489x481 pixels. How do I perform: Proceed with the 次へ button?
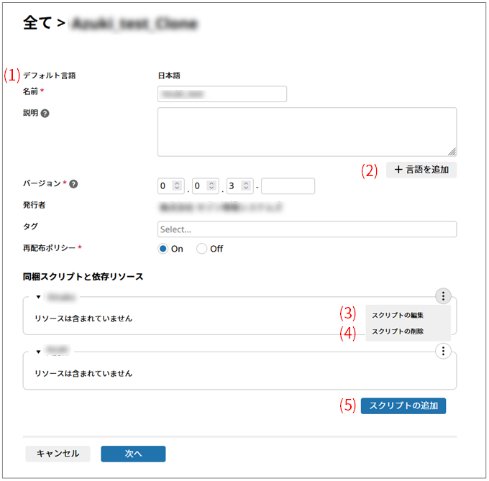click(133, 454)
